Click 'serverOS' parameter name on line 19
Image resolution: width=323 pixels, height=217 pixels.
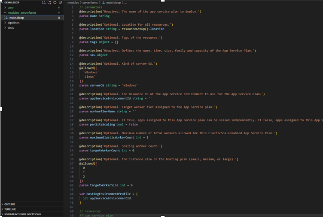pos(97,85)
